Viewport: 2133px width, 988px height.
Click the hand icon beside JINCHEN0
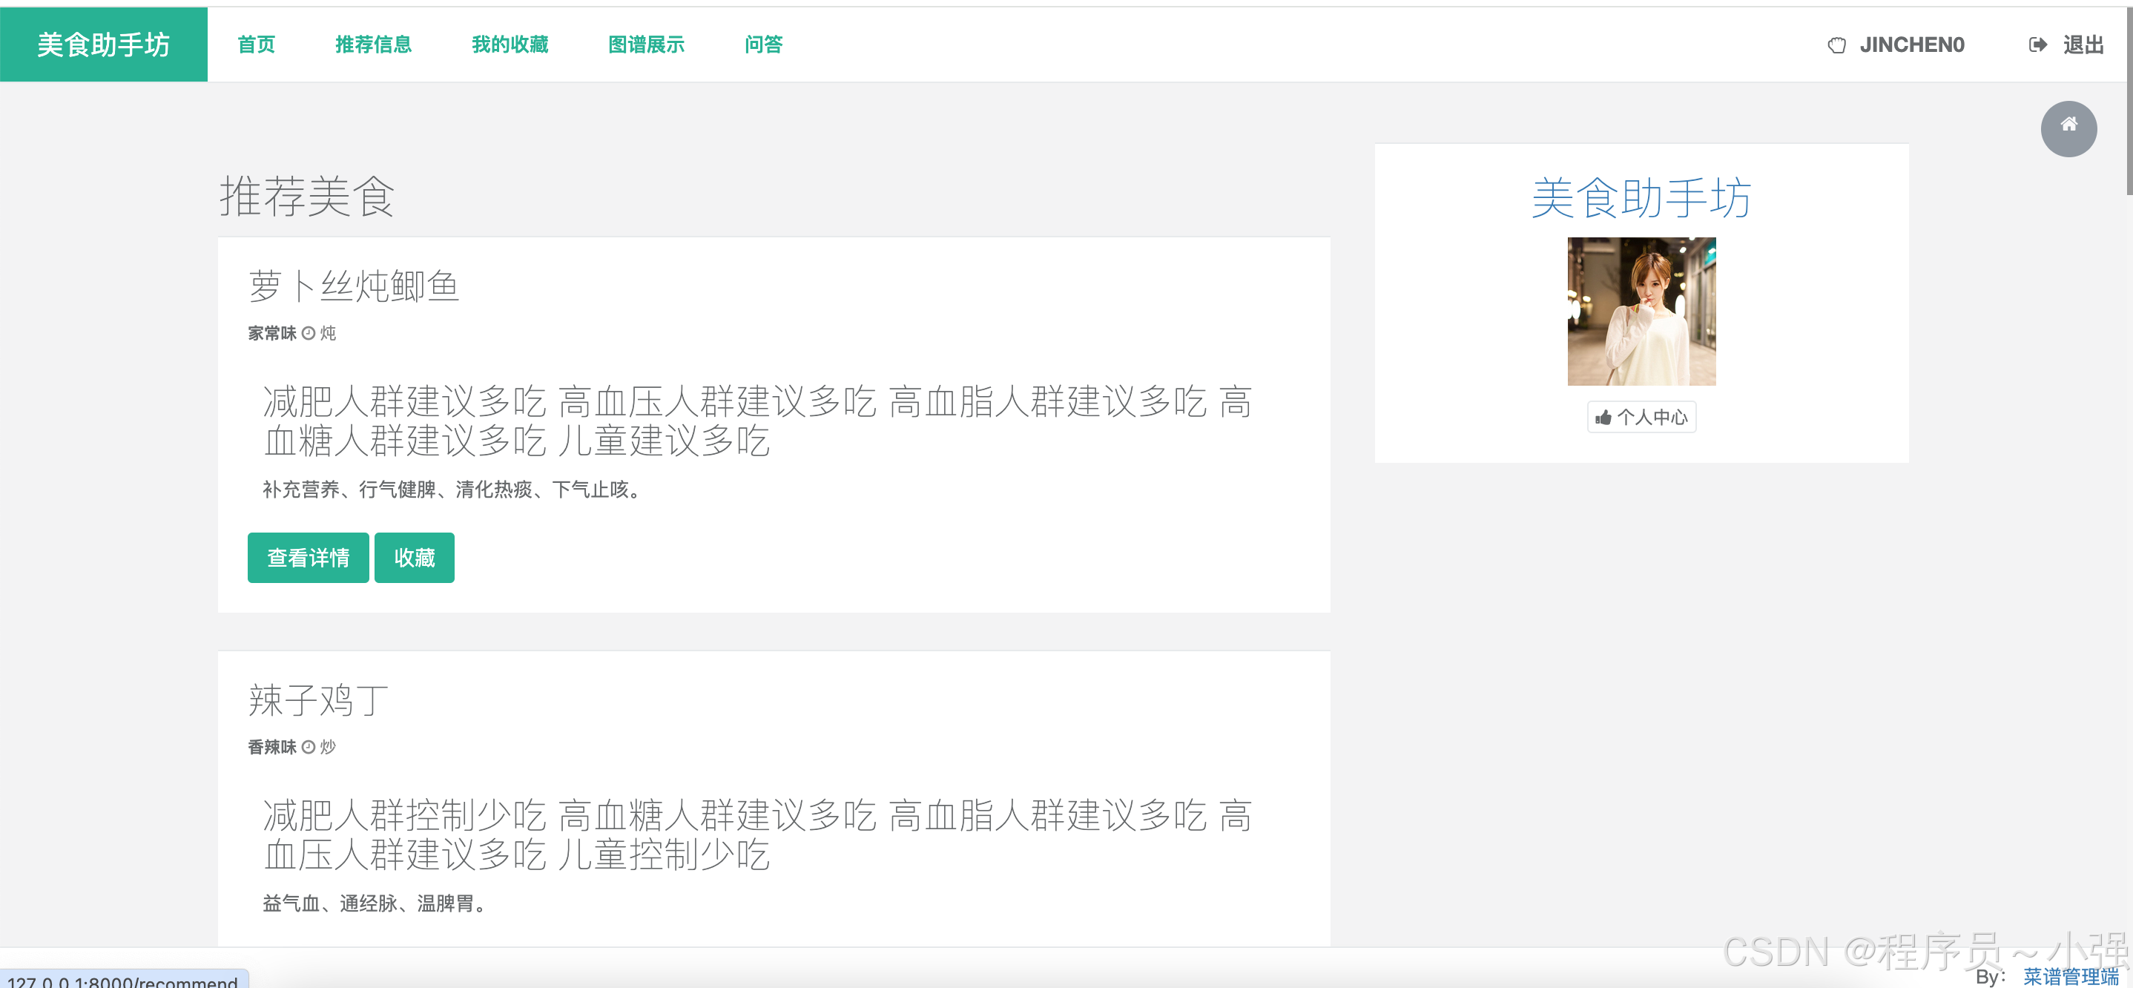(x=1836, y=45)
